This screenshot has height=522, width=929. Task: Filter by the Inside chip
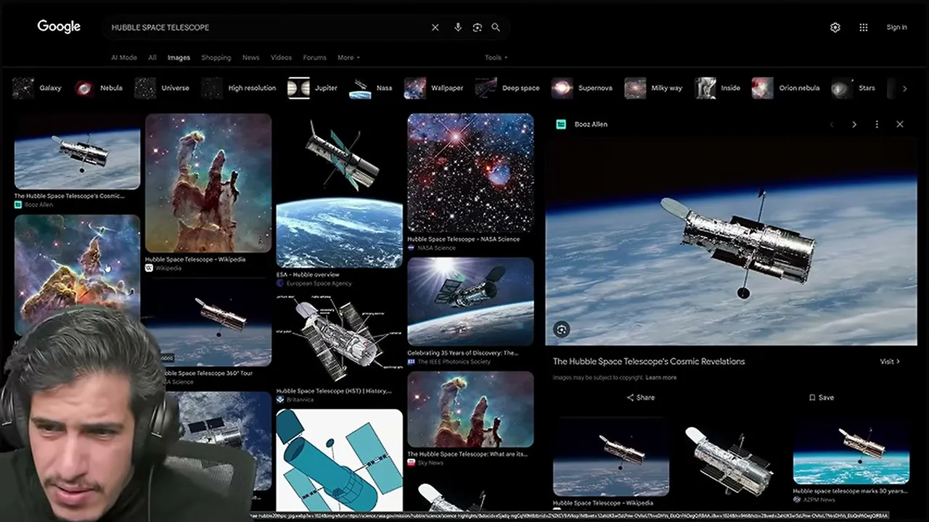coord(718,88)
